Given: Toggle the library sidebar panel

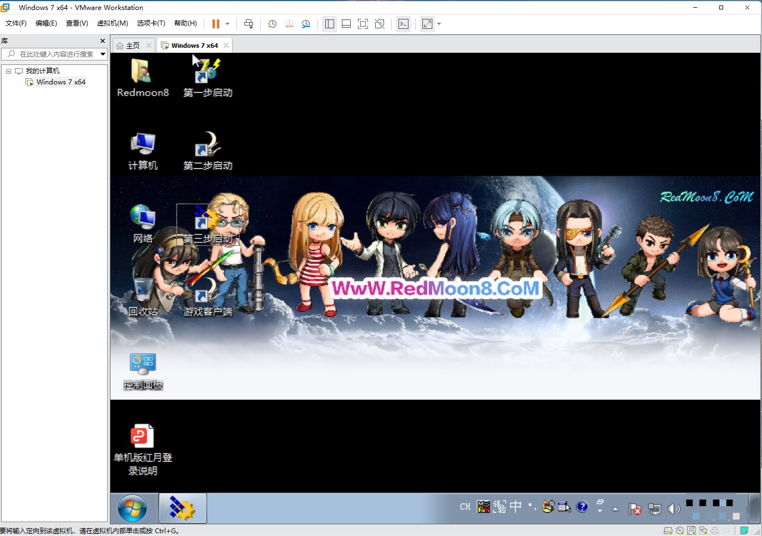Looking at the screenshot, I should point(330,24).
